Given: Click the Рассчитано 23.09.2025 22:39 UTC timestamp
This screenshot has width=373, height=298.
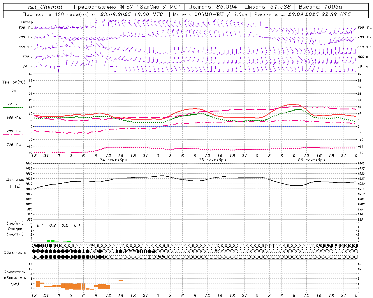Looking at the screenshot, I should 302,14.
